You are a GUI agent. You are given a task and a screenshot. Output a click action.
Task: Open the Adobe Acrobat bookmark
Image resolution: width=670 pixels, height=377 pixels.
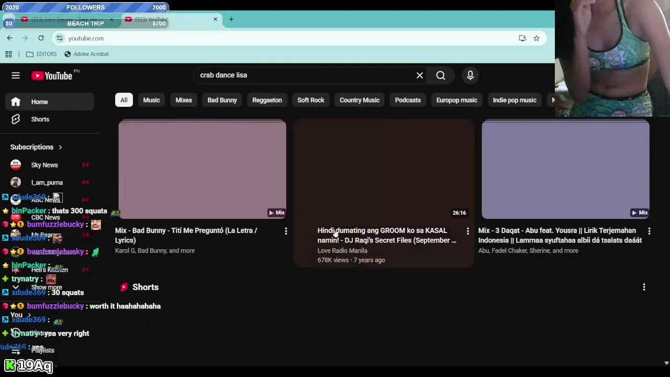pyautogui.click(x=86, y=54)
